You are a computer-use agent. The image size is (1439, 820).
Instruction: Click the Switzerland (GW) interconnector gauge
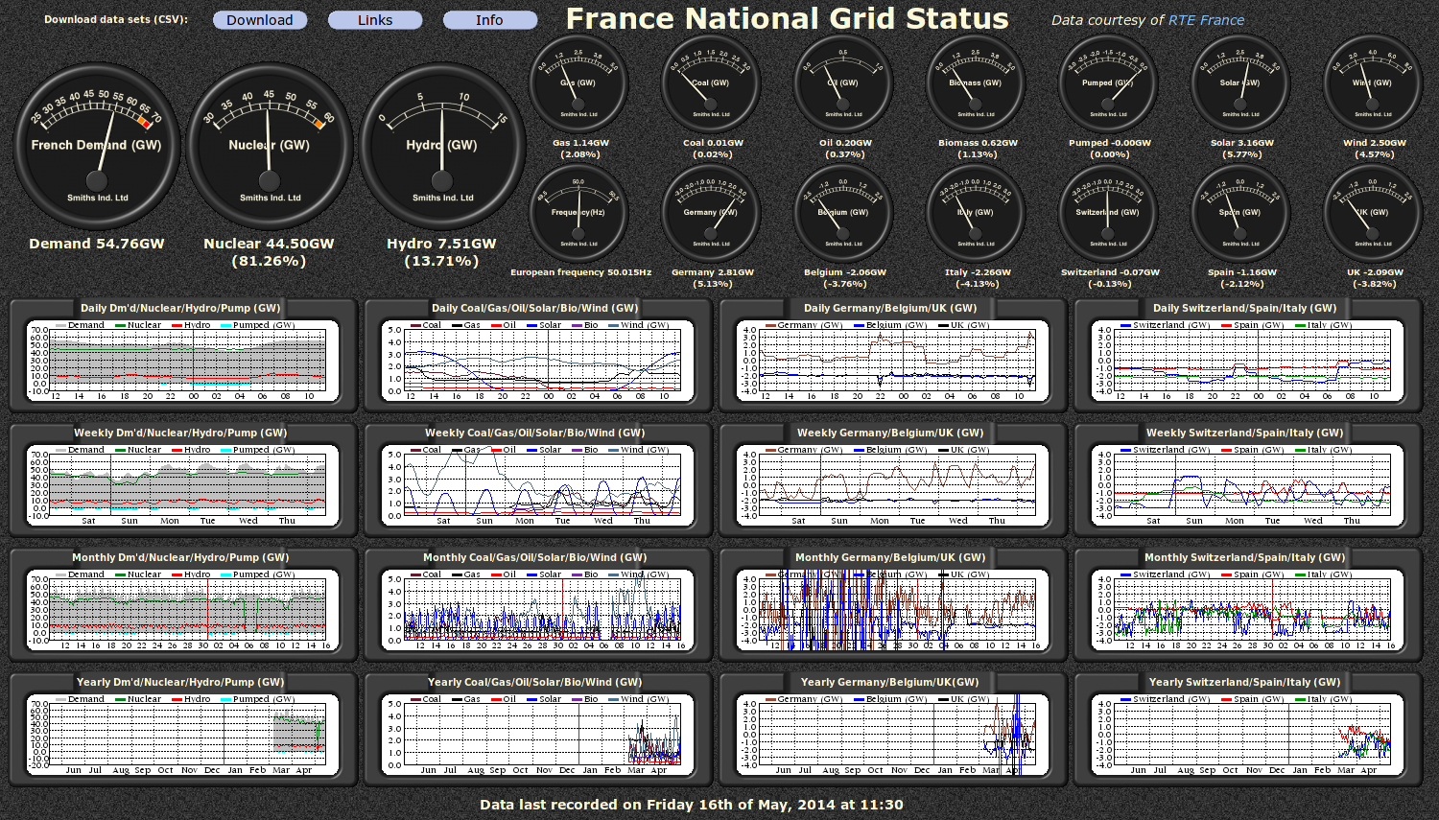pos(1108,213)
